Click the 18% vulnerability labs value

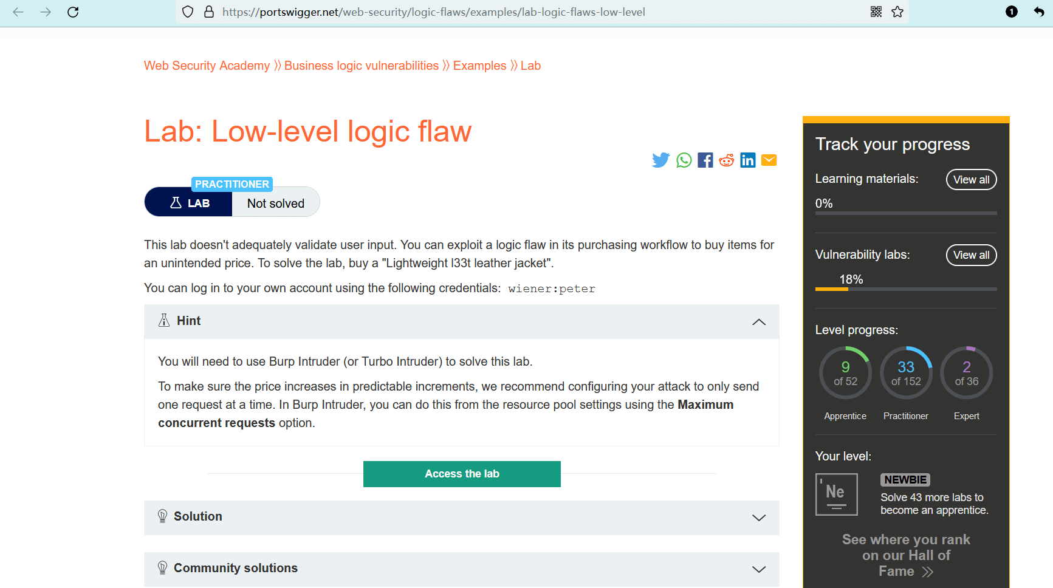(851, 279)
